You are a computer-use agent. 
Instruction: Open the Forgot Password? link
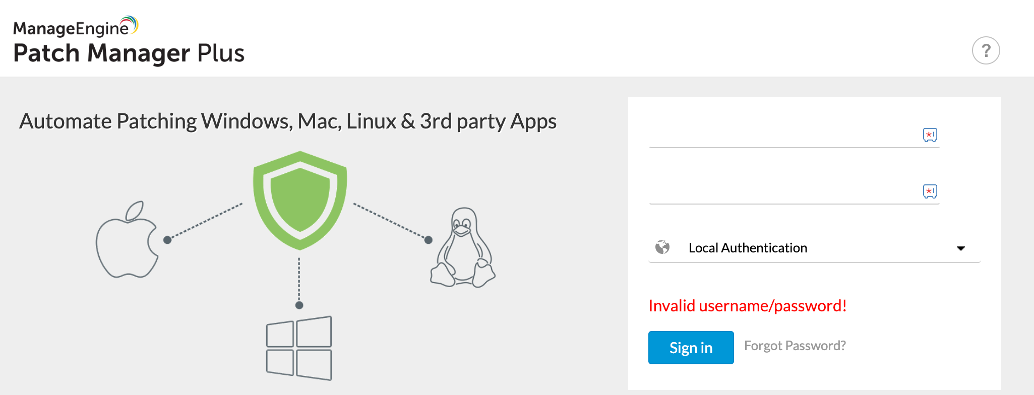point(795,346)
